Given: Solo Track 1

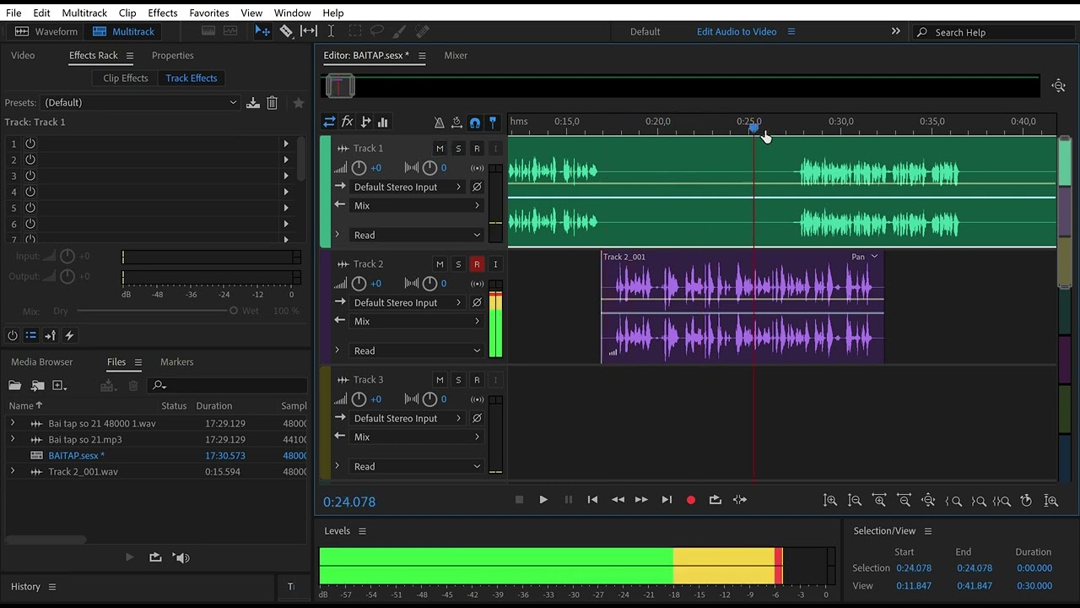Looking at the screenshot, I should 458,149.
